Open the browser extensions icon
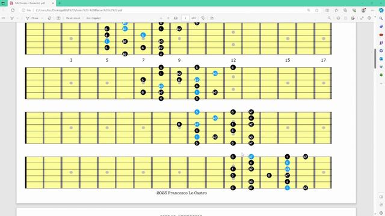The image size is (385, 216). (x=354, y=10)
